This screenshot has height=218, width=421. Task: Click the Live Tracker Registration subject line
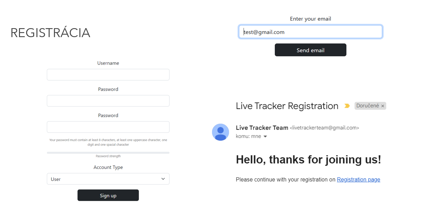click(287, 106)
